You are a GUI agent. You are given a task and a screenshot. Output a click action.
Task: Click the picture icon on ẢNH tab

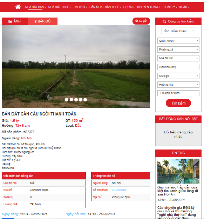(10, 21)
